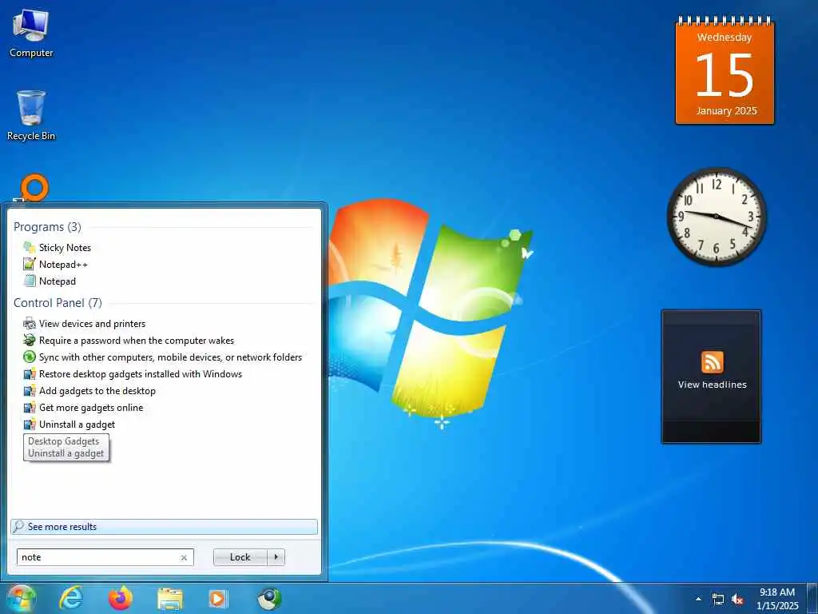
Task: Click the Start orb button
Action: 22,598
